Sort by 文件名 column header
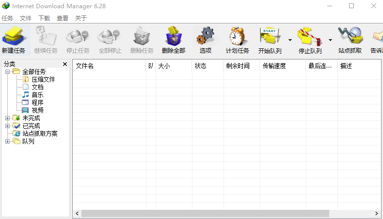Screen dimensions: 383x219 point(110,66)
